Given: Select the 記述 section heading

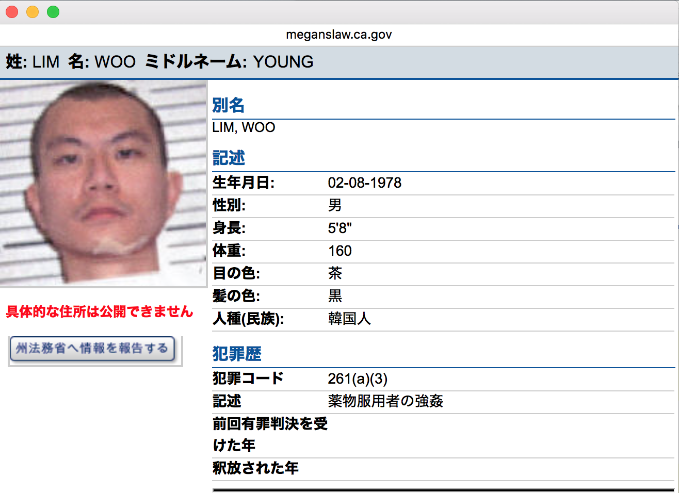Looking at the screenshot, I should point(229,158).
